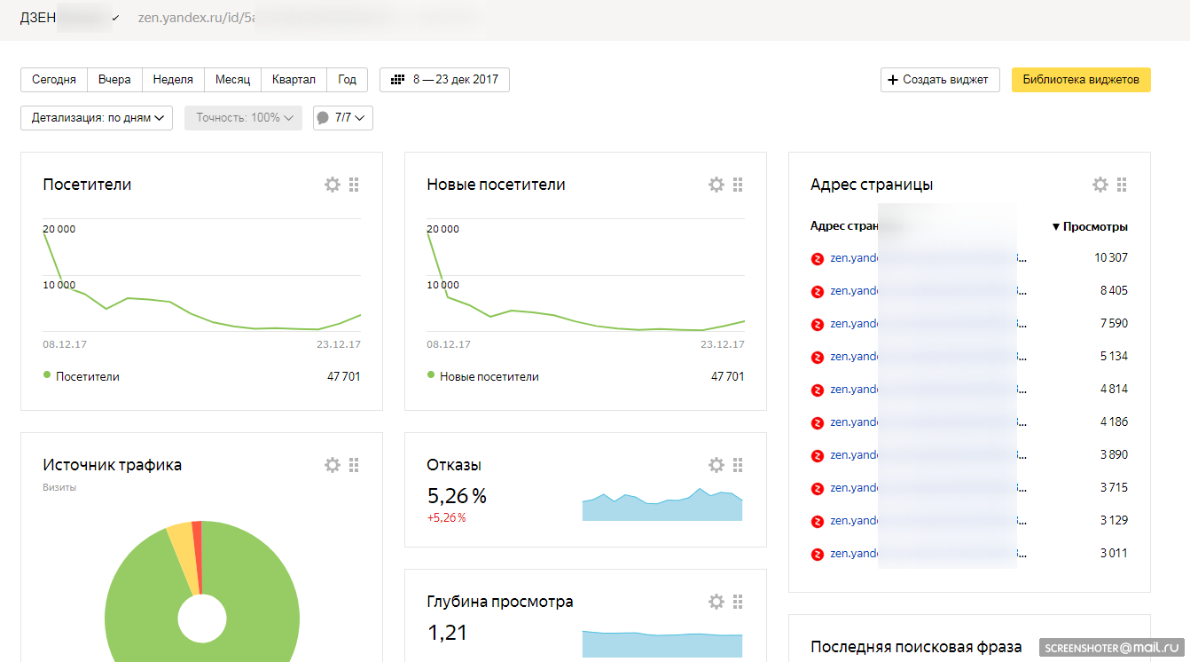Open the zen.yandex link with 5 134 views
1190x662 pixels.
(928, 357)
